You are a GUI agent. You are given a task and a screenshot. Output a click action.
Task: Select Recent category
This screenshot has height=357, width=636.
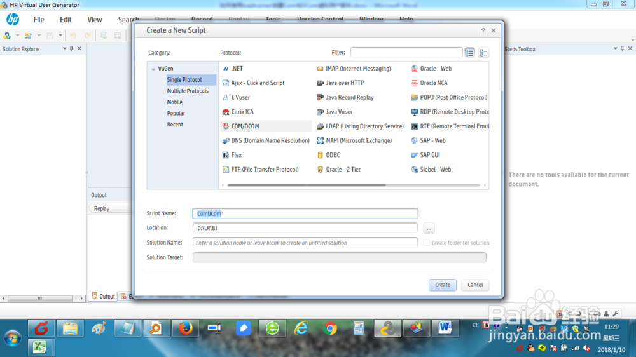[175, 125]
